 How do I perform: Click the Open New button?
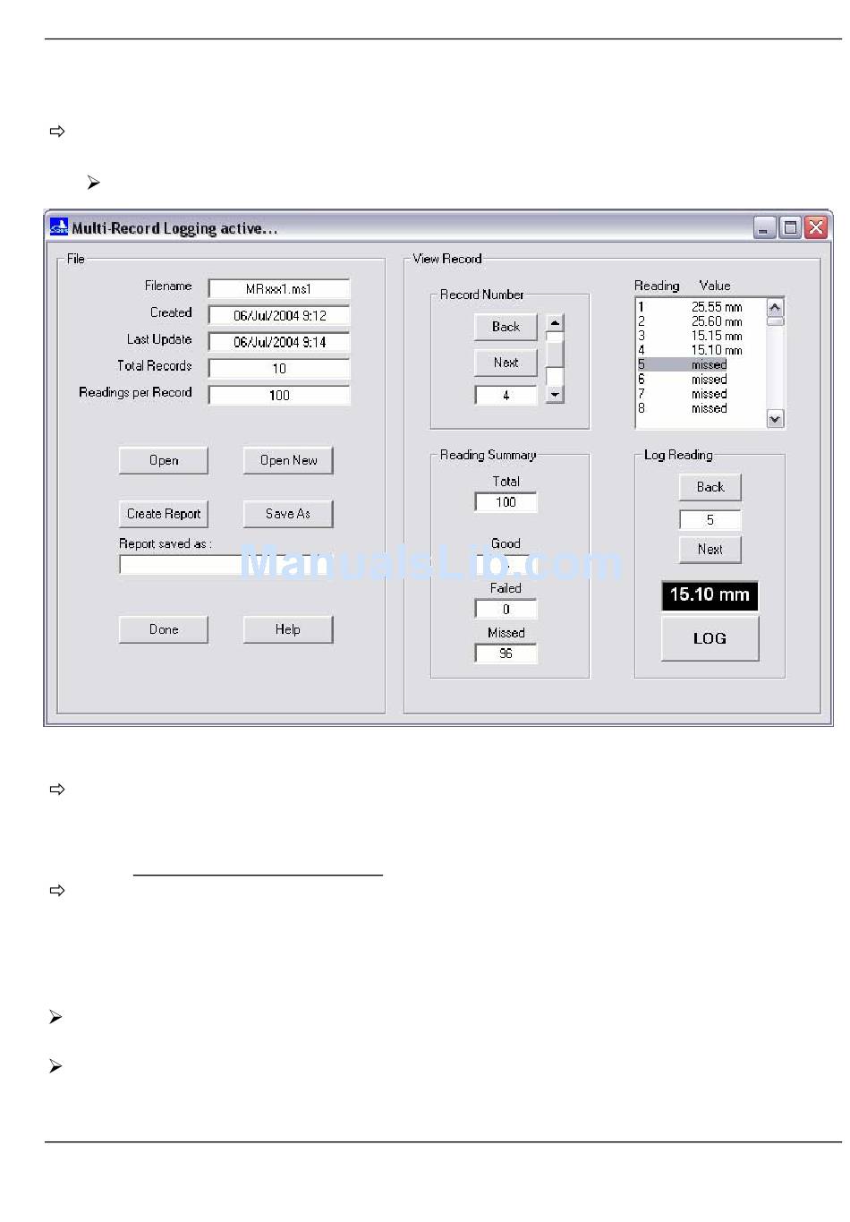(288, 460)
